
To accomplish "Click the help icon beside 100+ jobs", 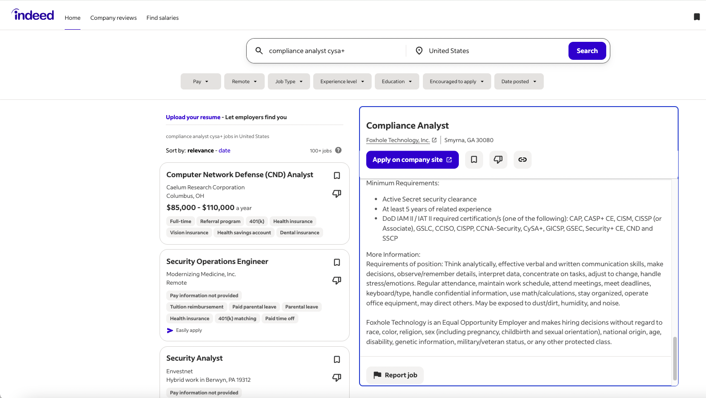I will 338,150.
